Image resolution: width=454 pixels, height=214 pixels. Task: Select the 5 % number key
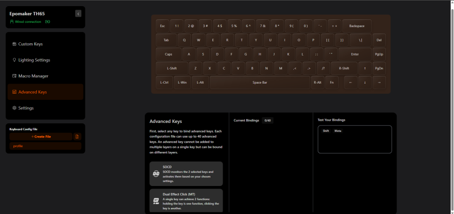(x=234, y=26)
